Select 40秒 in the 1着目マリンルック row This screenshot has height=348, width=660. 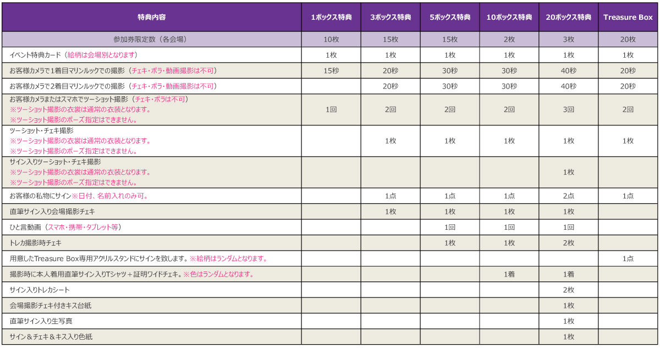click(x=569, y=71)
